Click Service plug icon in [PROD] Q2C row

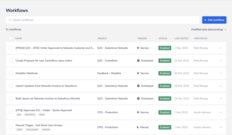tap(138, 48)
